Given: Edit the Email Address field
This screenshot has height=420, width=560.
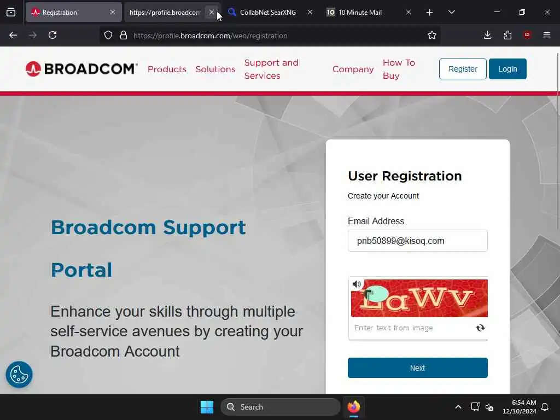Looking at the screenshot, I should (x=417, y=241).
